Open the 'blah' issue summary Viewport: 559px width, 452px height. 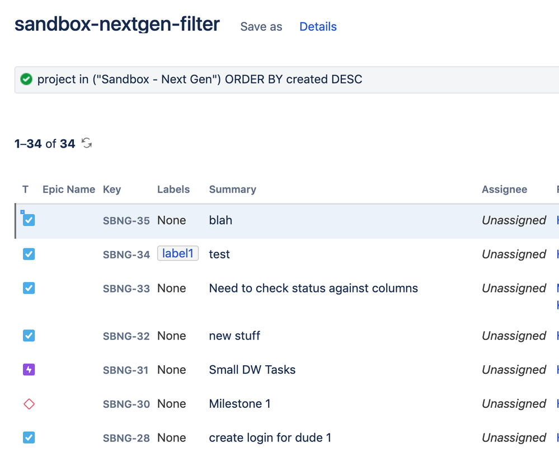tap(220, 220)
